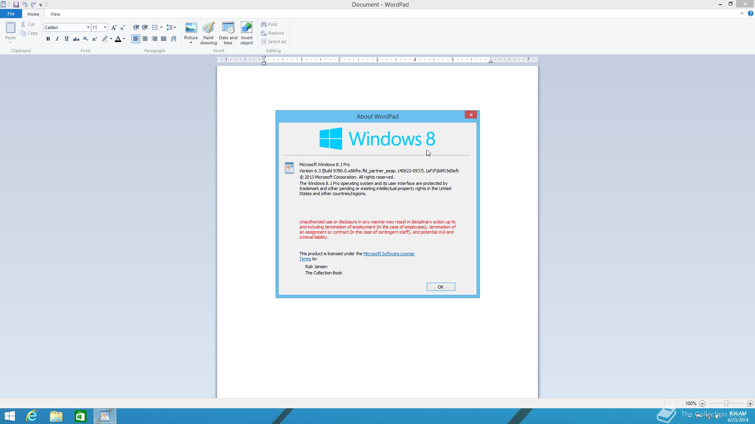Click the text highlight color icon
755x424 pixels.
[x=105, y=39]
